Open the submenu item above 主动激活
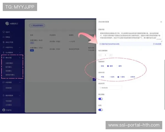The image size is (165, 132). click(x=9, y=101)
